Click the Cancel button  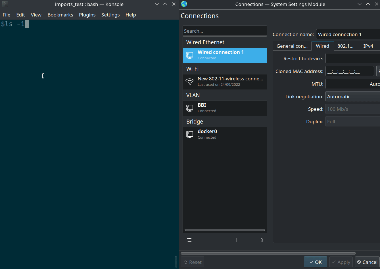point(367,262)
